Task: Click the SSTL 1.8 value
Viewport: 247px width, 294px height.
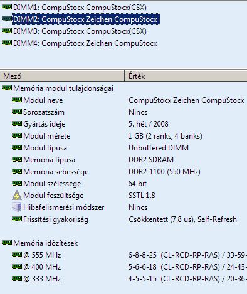Action: pyautogui.click(x=142, y=196)
